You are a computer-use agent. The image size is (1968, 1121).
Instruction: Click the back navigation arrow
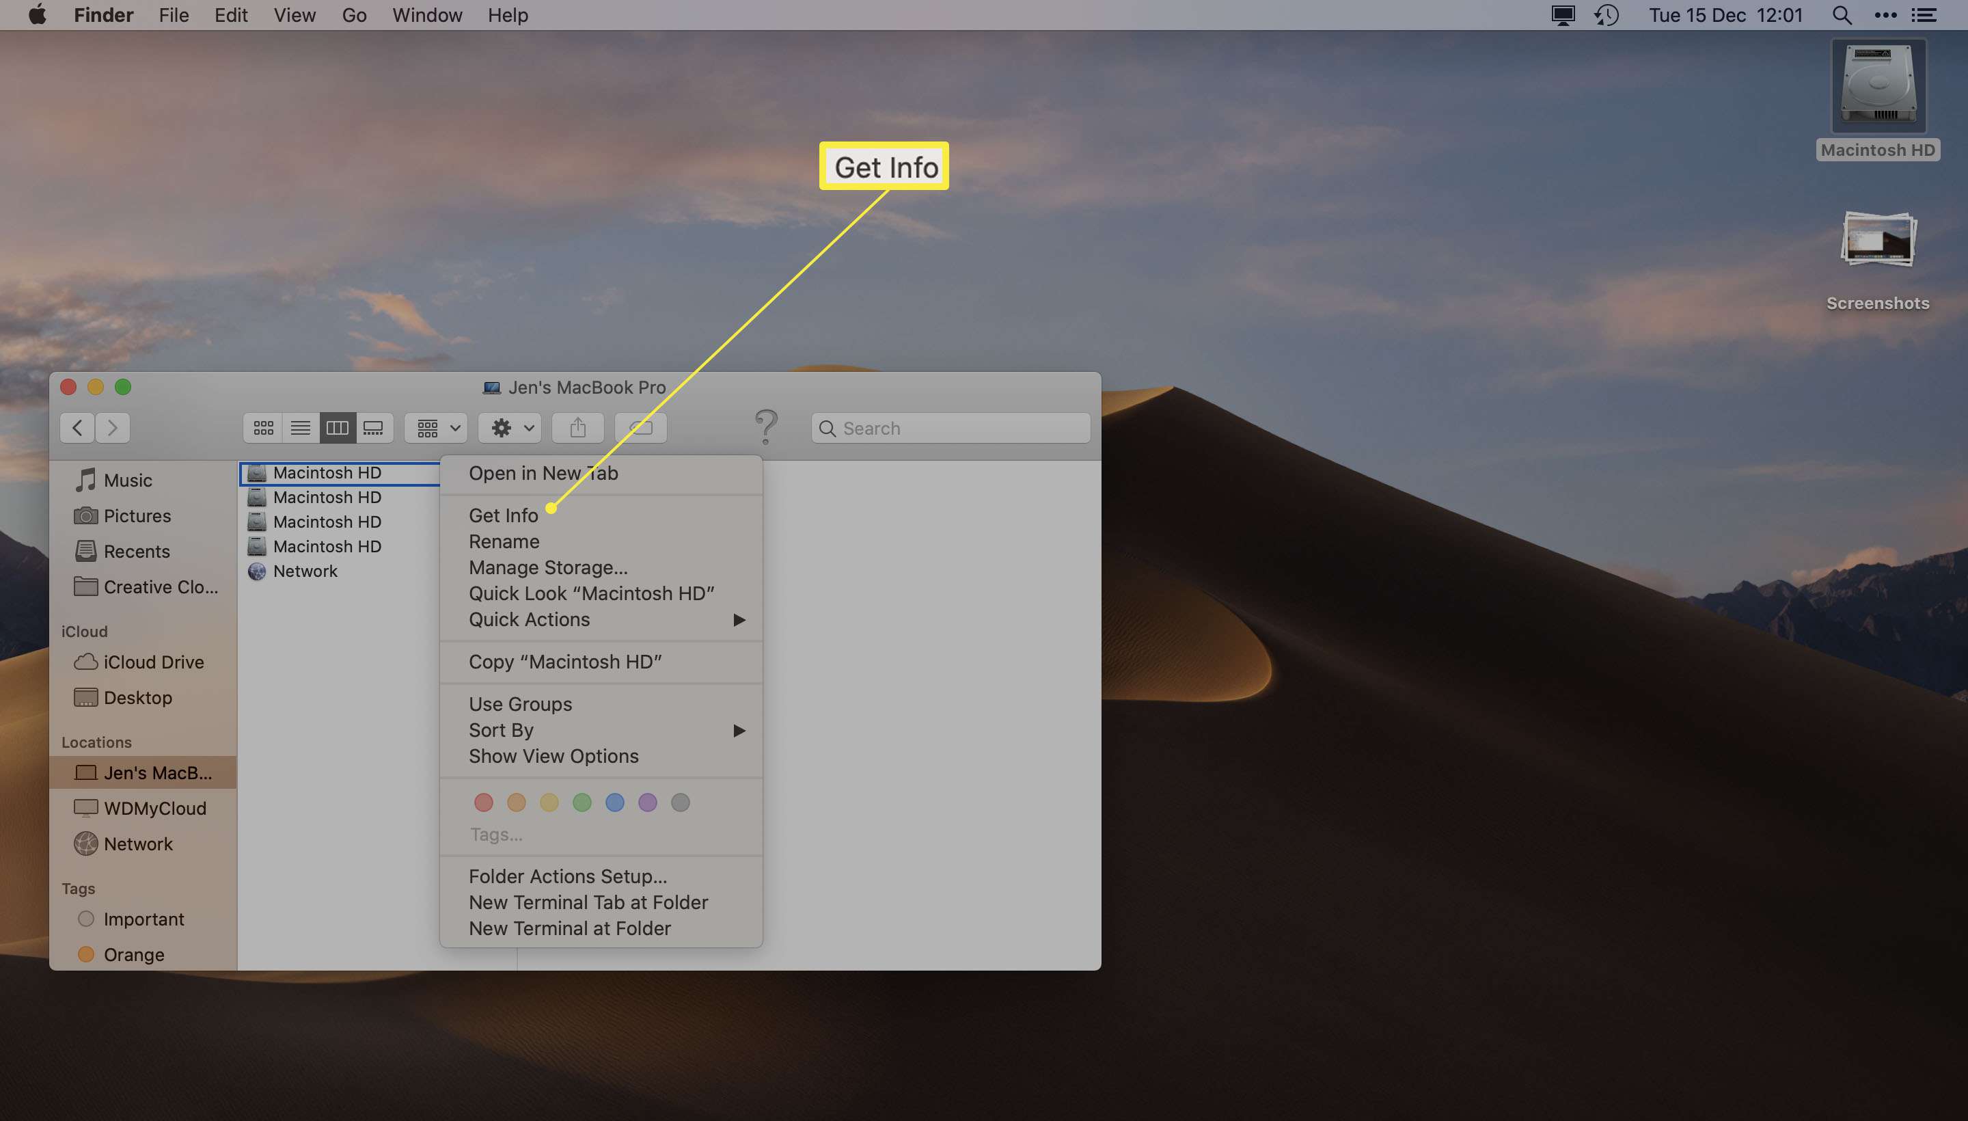click(76, 427)
